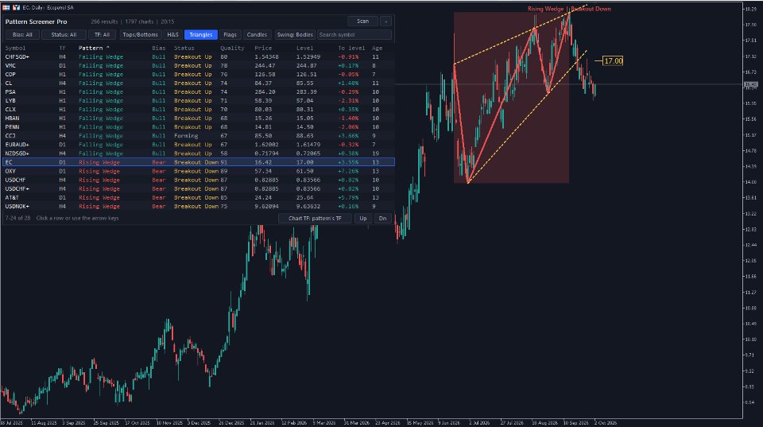This screenshot has width=763, height=427.
Task: Sort by the Age column header
Action: [x=377, y=49]
